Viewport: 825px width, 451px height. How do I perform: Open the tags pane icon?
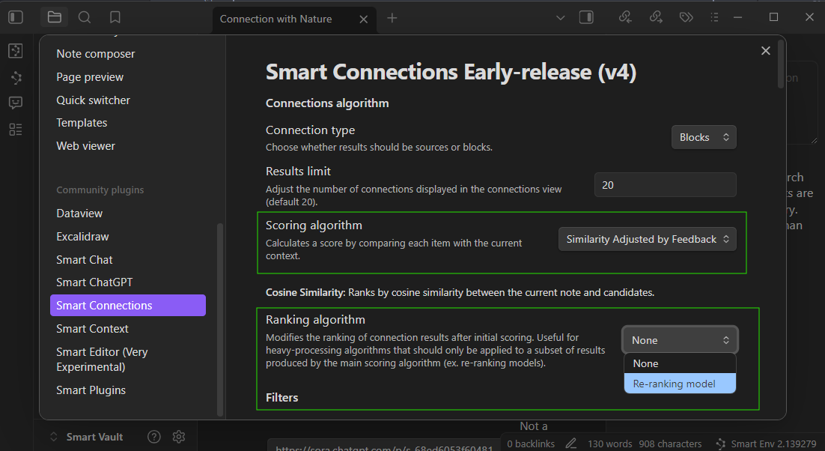click(686, 17)
